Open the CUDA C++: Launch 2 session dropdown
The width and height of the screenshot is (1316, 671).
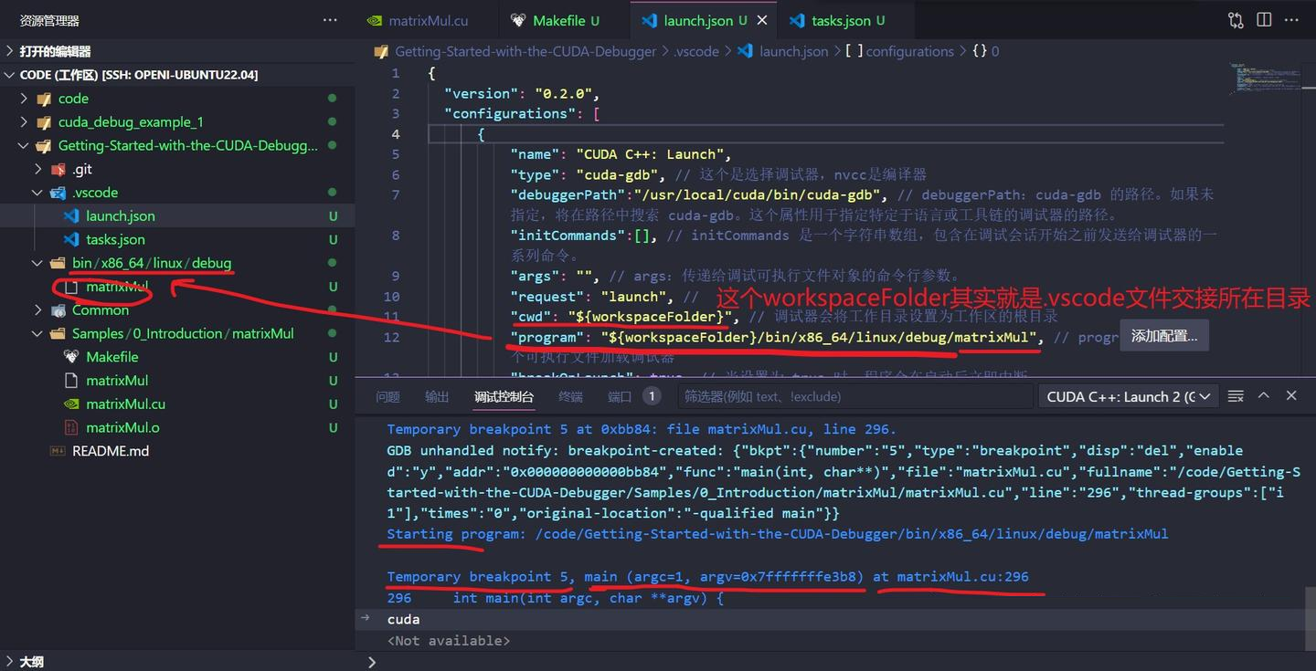coord(1129,396)
